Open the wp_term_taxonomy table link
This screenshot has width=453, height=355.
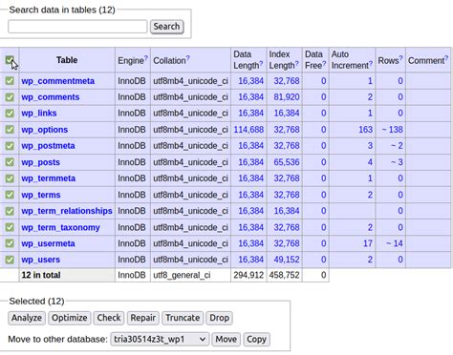click(60, 227)
